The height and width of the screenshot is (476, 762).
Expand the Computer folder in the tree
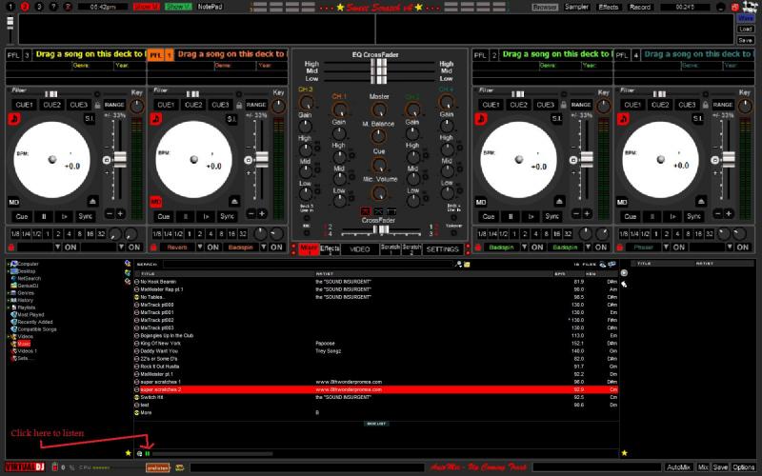[x=8, y=264]
